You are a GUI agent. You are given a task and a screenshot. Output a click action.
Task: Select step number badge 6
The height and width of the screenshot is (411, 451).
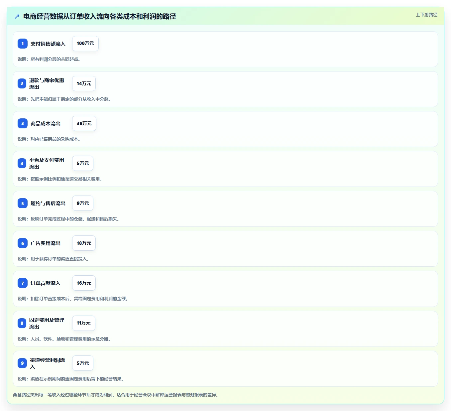coord(23,243)
